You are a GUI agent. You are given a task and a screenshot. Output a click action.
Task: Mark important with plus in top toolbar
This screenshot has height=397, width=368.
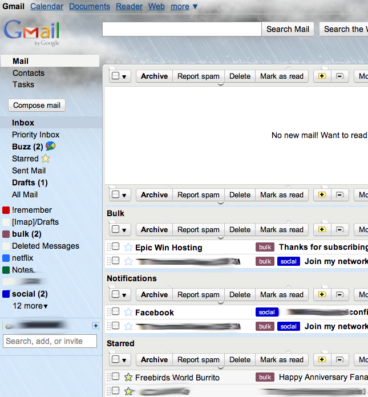pos(322,76)
